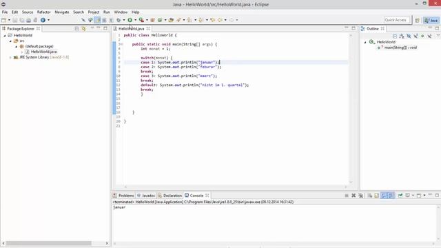Click the Pin Console icon
Screen dimensions: 441x248
(x=400, y=196)
